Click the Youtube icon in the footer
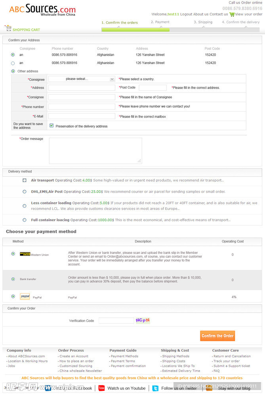265x394 pixels. (102, 388)
